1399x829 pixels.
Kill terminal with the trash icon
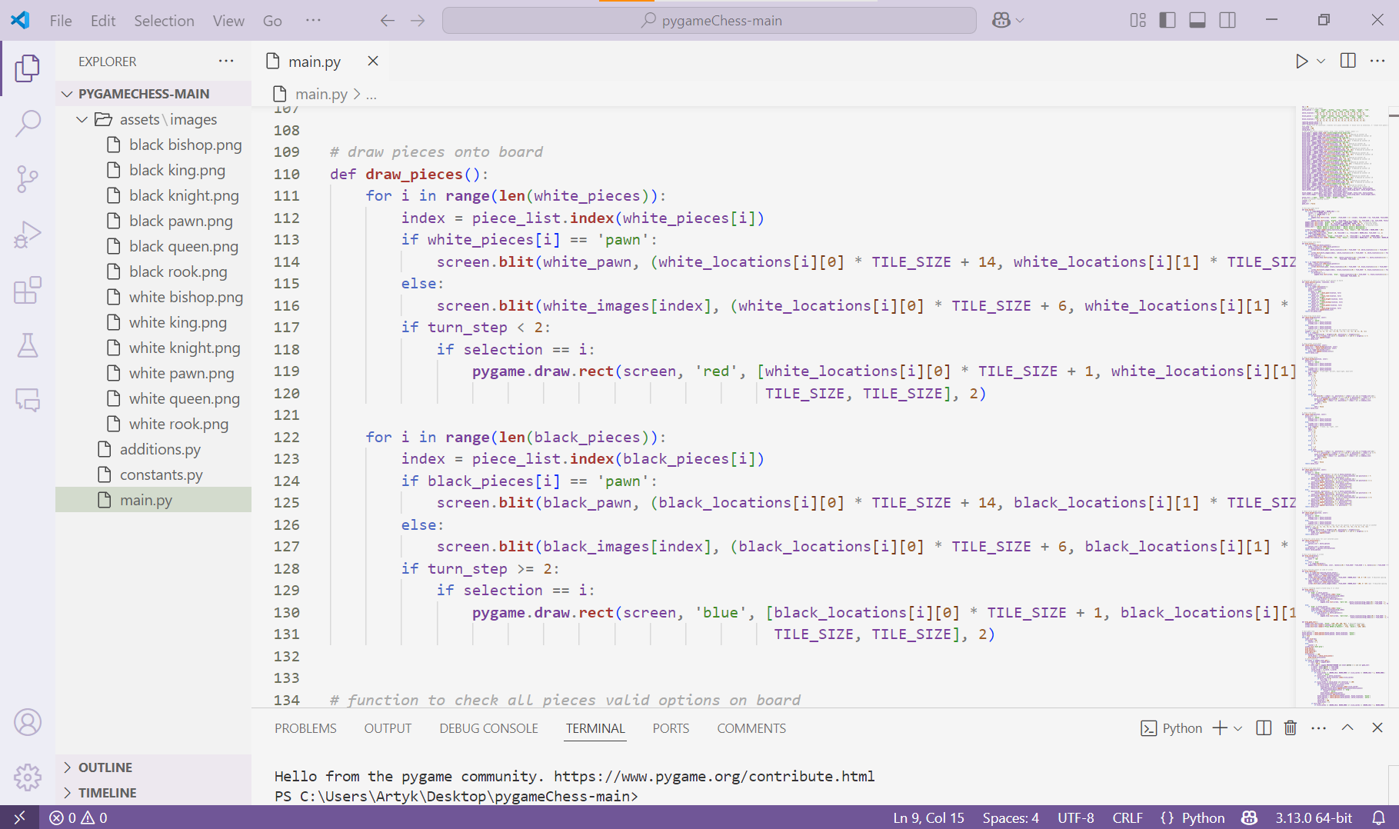1290,728
